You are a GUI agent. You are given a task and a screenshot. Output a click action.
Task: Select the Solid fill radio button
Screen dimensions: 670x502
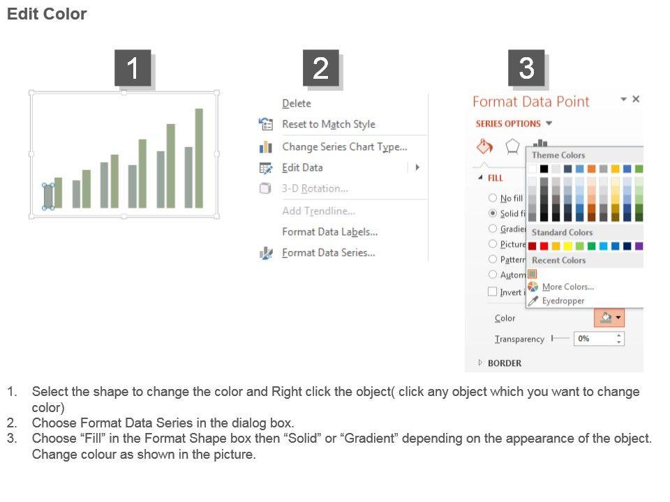[493, 213]
